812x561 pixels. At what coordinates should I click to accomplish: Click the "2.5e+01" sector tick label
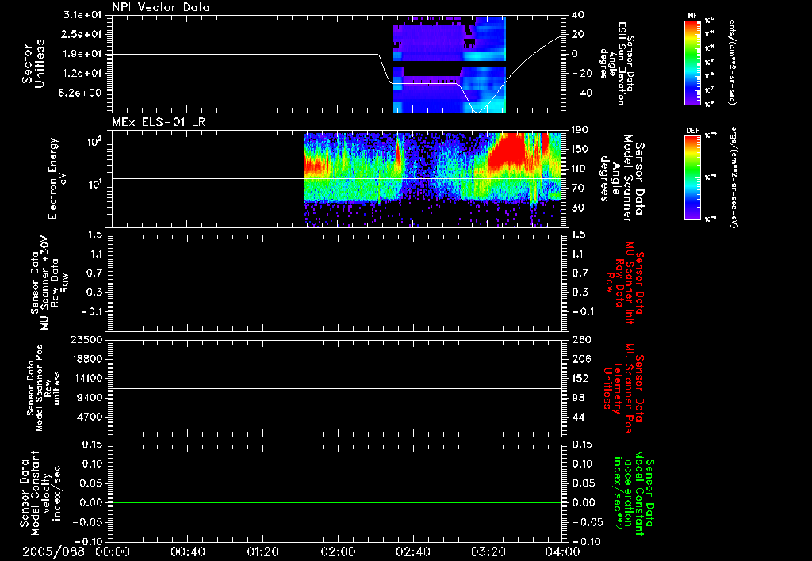coord(82,34)
